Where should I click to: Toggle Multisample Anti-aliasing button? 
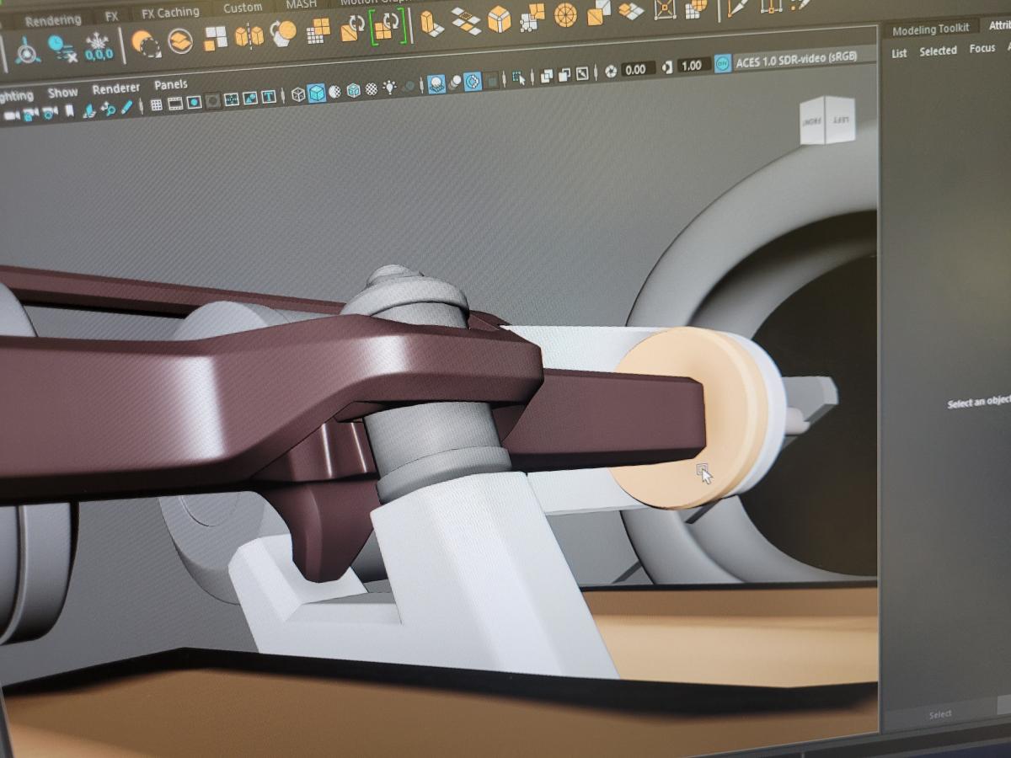[473, 82]
